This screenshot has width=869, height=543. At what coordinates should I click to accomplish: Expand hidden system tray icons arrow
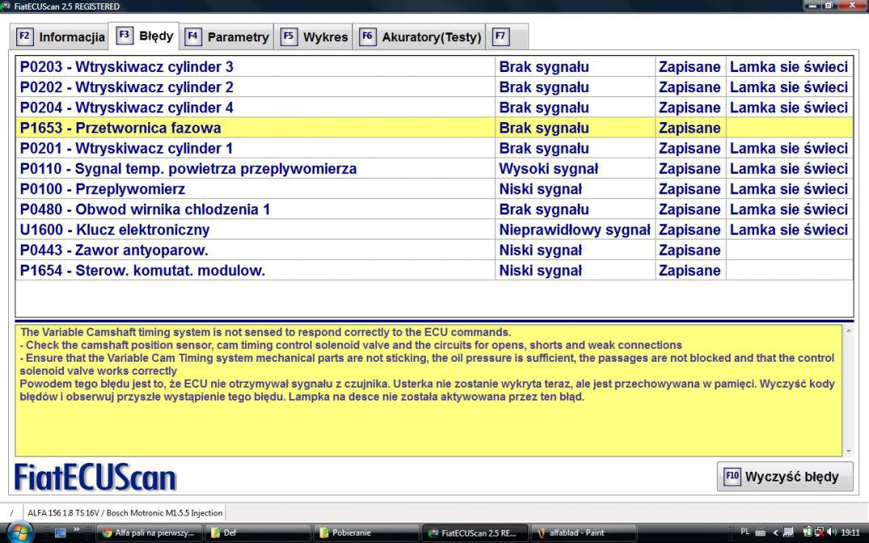(775, 532)
